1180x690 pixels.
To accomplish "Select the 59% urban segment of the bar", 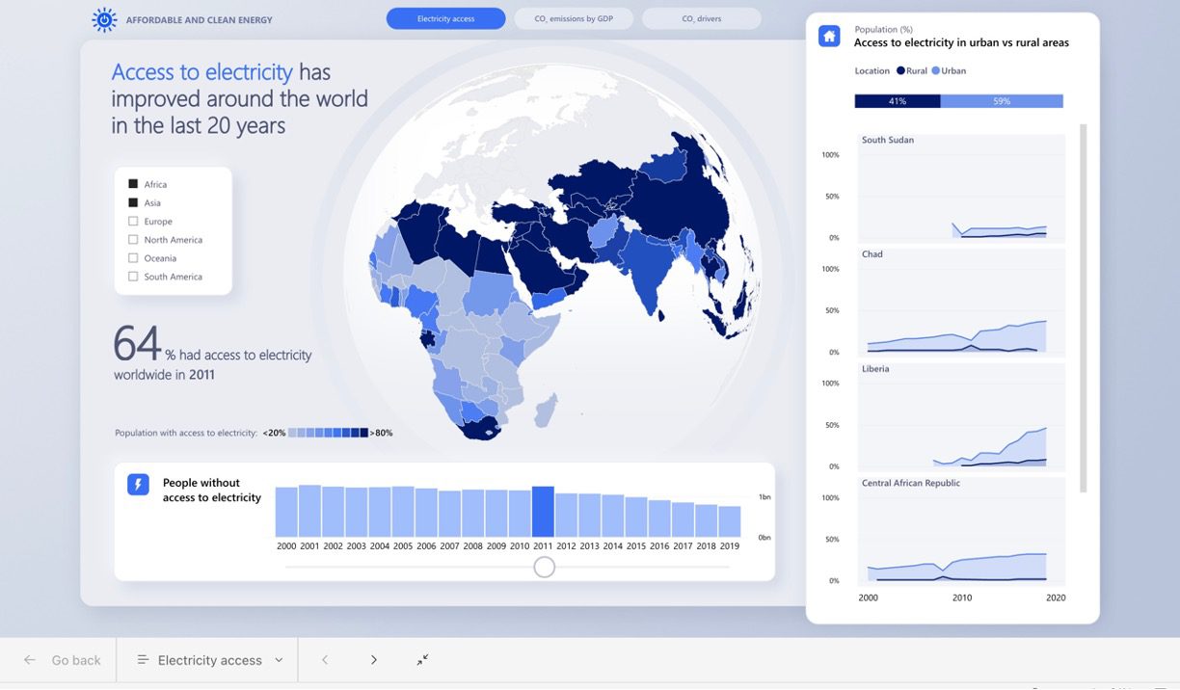I will 1002,101.
